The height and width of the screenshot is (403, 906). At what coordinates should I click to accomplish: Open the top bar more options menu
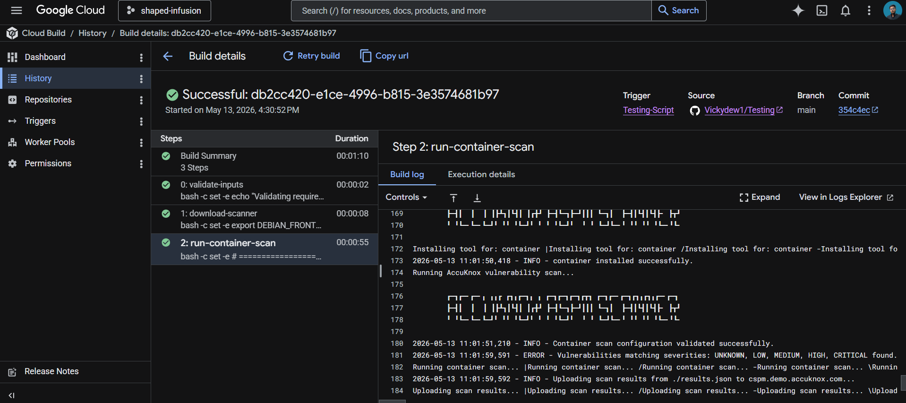pyautogui.click(x=869, y=10)
